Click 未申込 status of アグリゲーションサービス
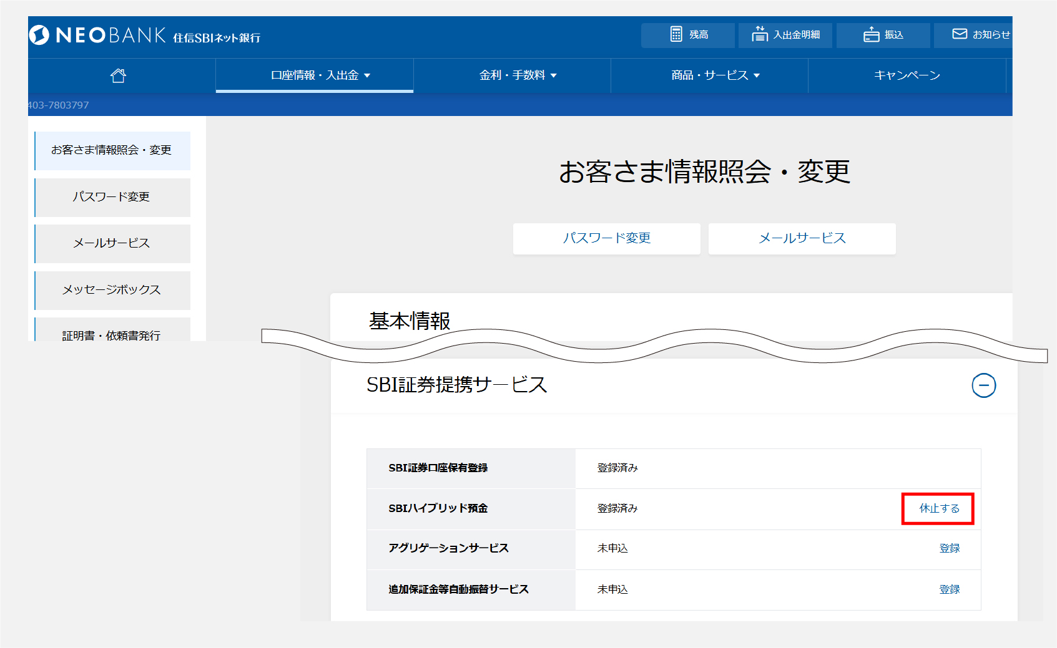 click(x=612, y=548)
